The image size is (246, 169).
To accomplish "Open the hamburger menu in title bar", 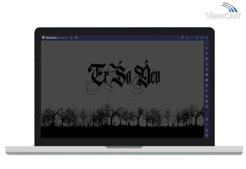I will 187,38.
